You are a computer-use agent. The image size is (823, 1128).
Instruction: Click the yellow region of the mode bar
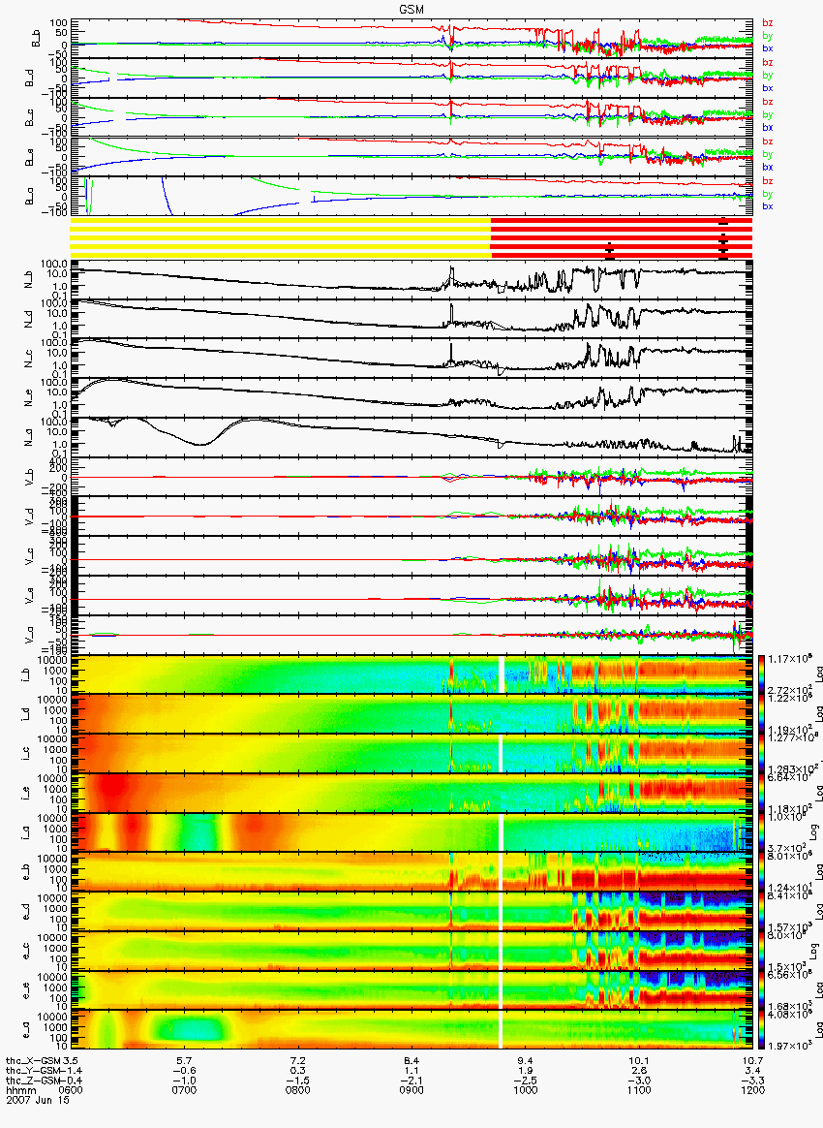point(281,236)
